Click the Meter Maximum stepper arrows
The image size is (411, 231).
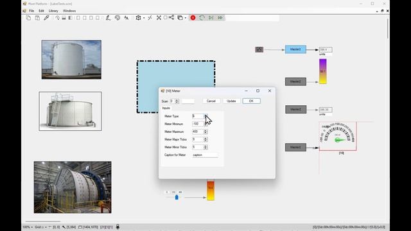(205, 132)
